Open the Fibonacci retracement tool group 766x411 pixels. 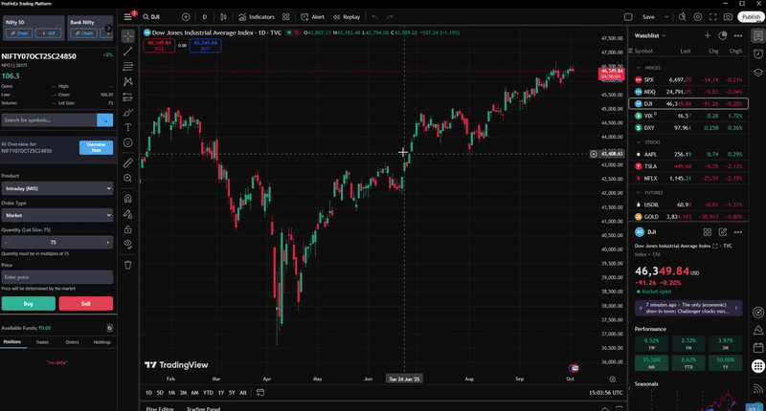pyautogui.click(x=128, y=66)
